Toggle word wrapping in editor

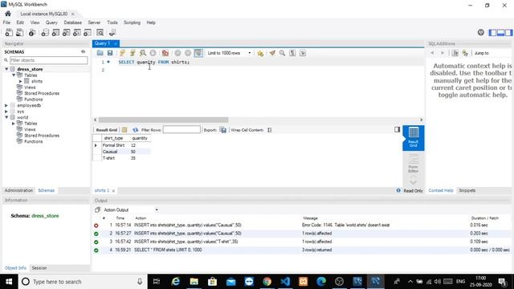(x=303, y=53)
